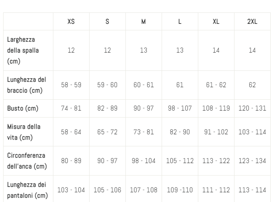Click the 74 - 81 bust cell
The width and height of the screenshot is (275, 202).
coord(71,108)
